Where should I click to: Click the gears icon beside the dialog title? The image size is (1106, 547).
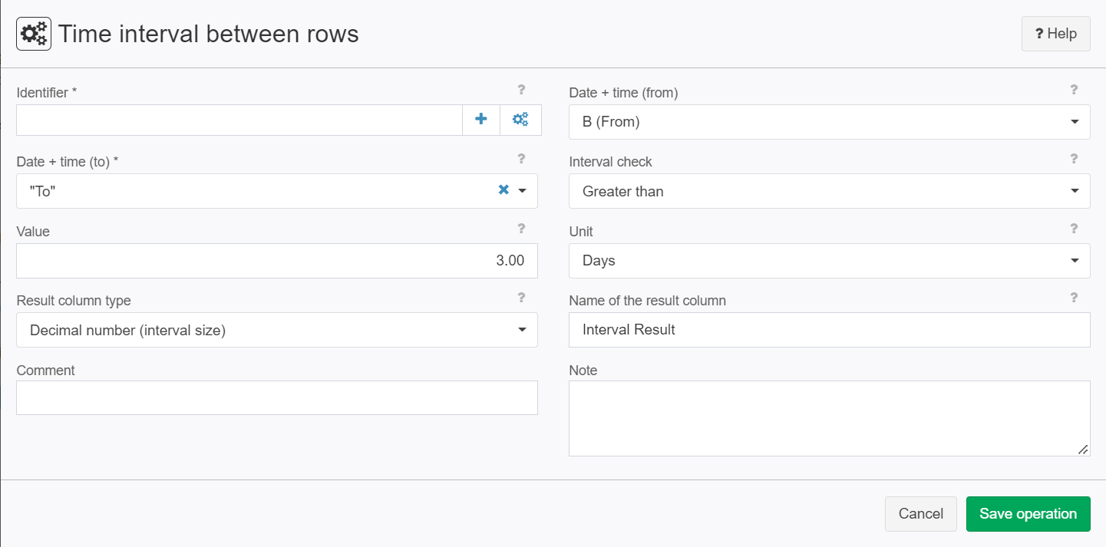point(34,34)
